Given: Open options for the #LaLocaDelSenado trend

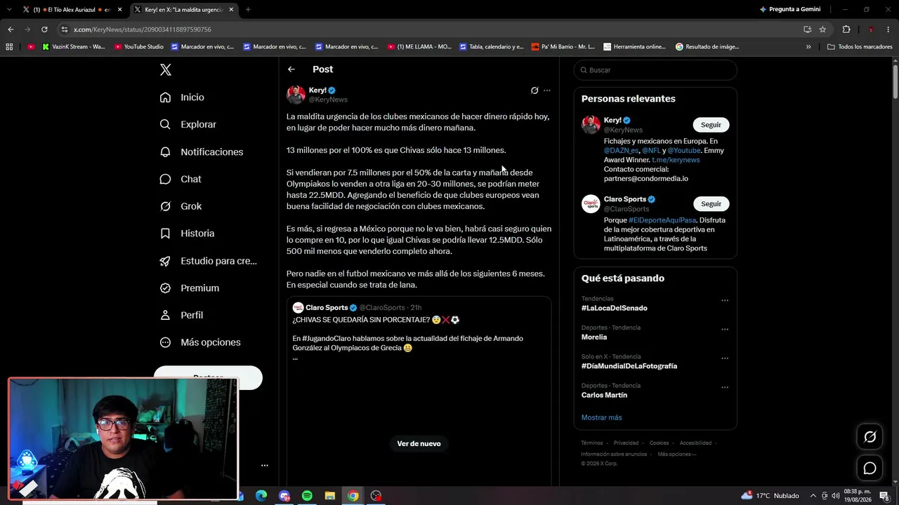Looking at the screenshot, I should 725,300.
